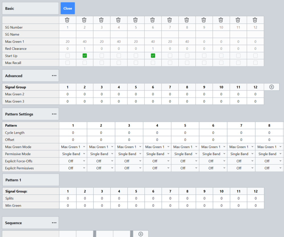Click plus icon to add Advanced signal group
The width and height of the screenshot is (284, 237).
click(271, 87)
